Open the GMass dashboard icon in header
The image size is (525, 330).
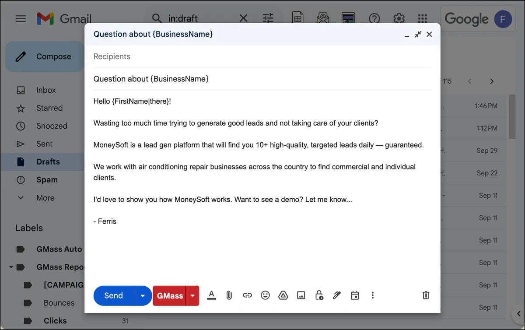[x=348, y=18]
